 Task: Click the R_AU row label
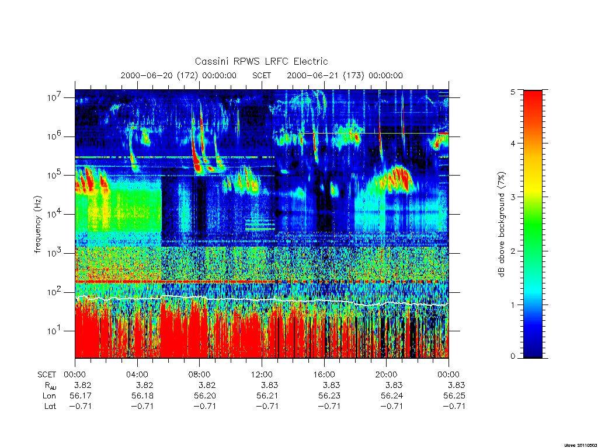50,386
